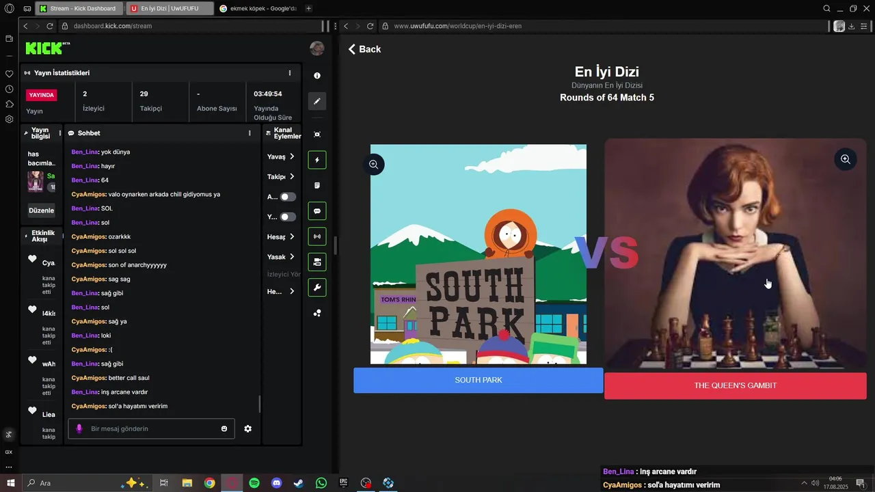
Task: Click the chat message input field
Action: click(x=152, y=428)
